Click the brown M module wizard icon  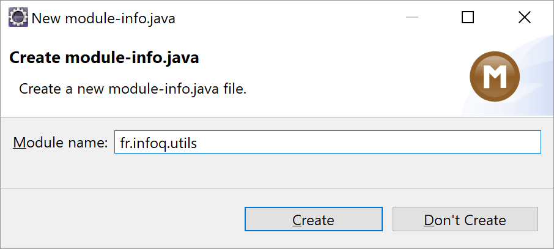tap(495, 76)
